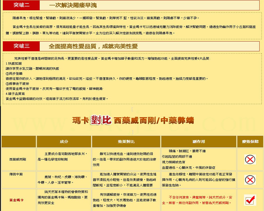The height and width of the screenshot is (211, 264).
Task: Click the 4.精子品質高 list item
Action: 15,94
